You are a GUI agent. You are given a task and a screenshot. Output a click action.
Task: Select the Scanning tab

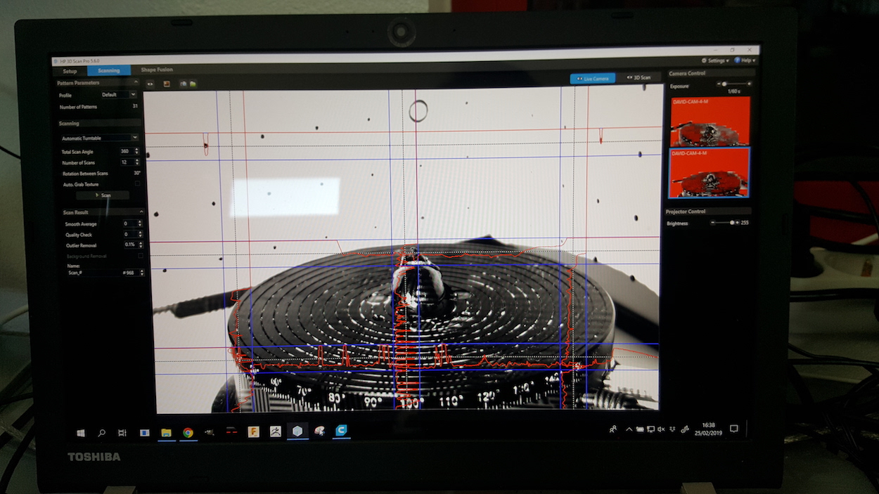coord(109,70)
